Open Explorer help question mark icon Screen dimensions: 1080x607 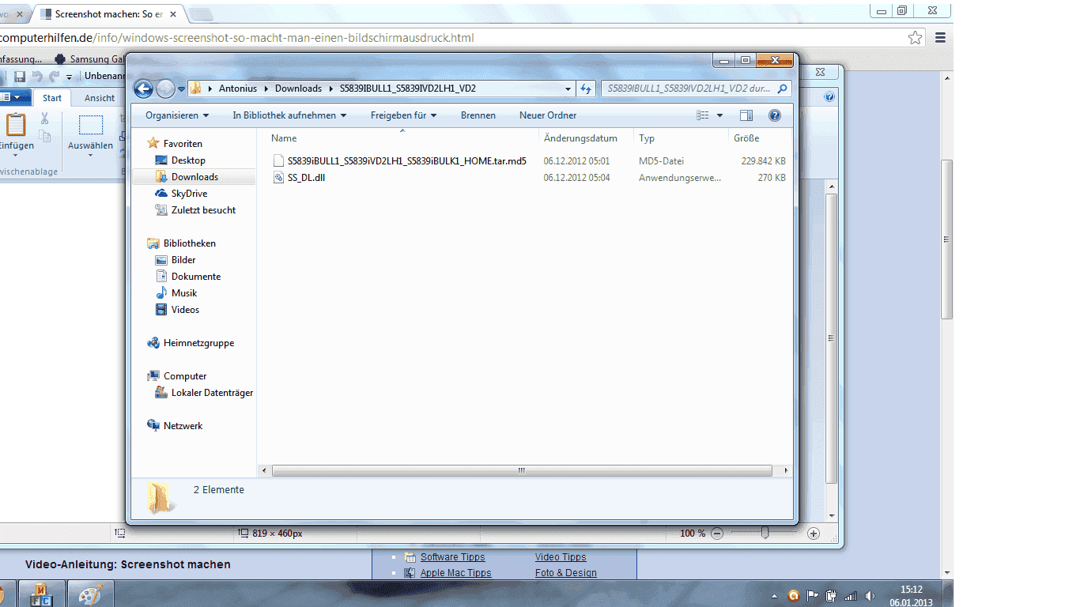coord(775,115)
